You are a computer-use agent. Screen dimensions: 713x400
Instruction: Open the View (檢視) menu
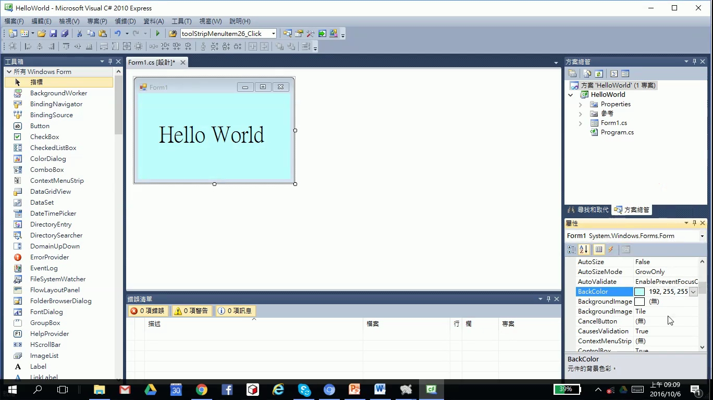coord(69,21)
